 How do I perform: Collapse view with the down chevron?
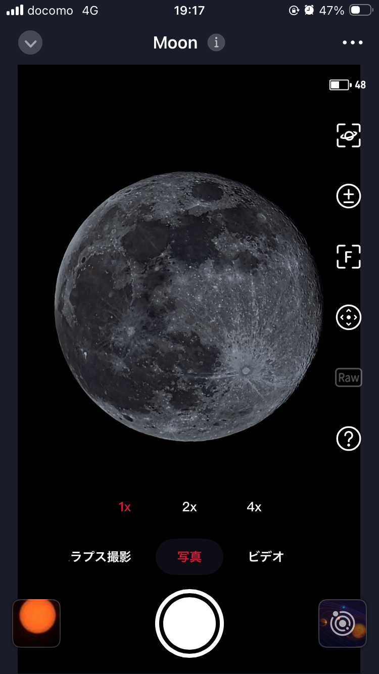click(30, 43)
